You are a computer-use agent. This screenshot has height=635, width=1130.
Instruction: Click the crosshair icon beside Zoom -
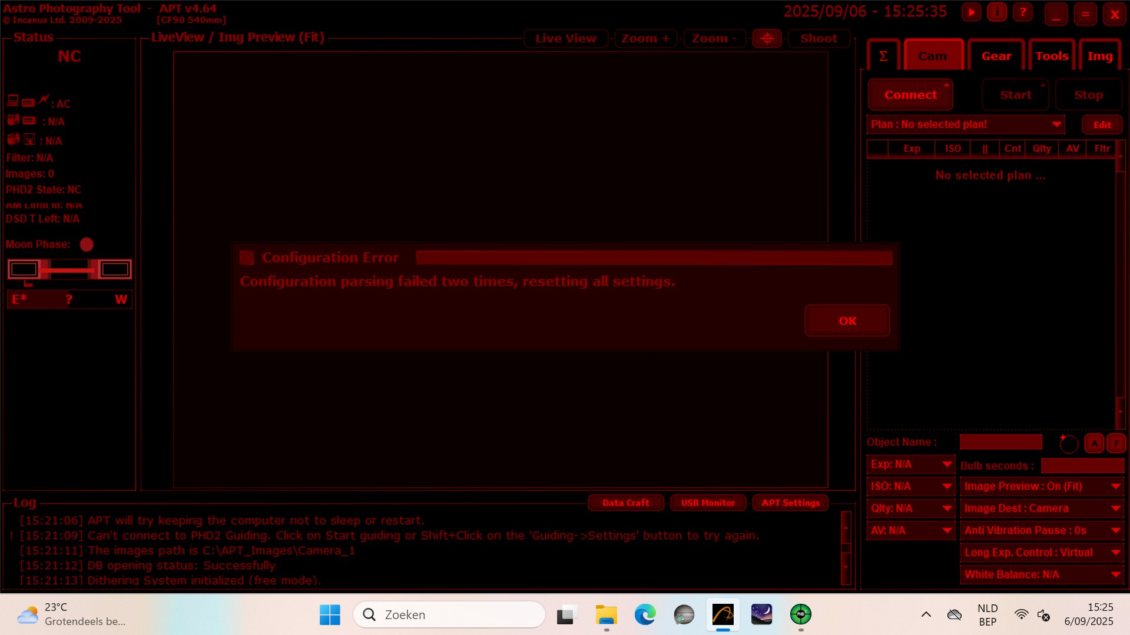(767, 38)
